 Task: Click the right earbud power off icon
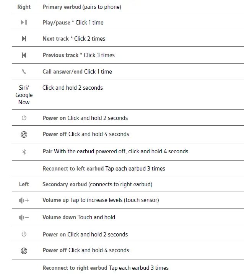tap(24, 135)
